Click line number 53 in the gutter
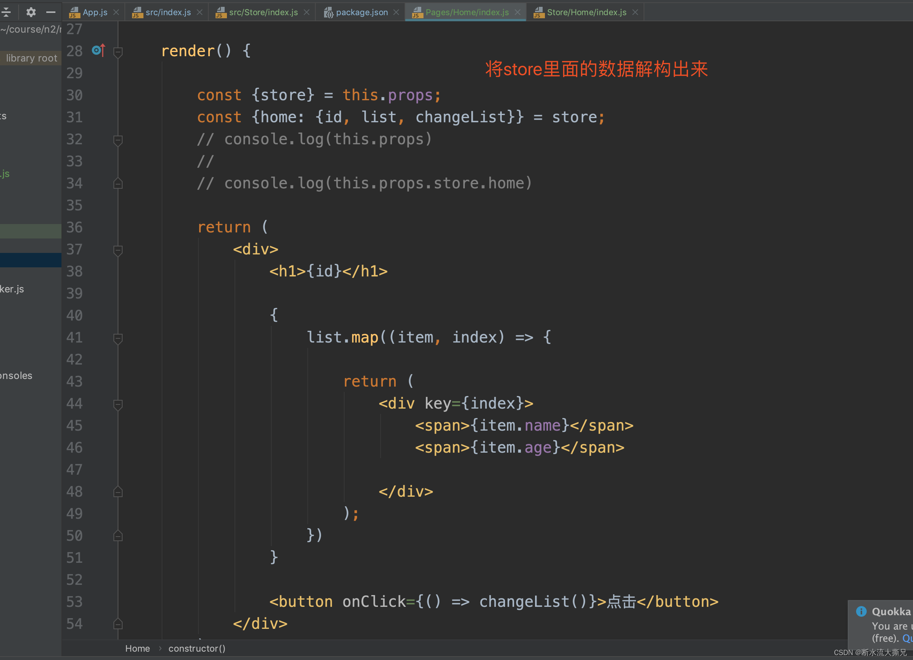913x660 pixels. (74, 602)
